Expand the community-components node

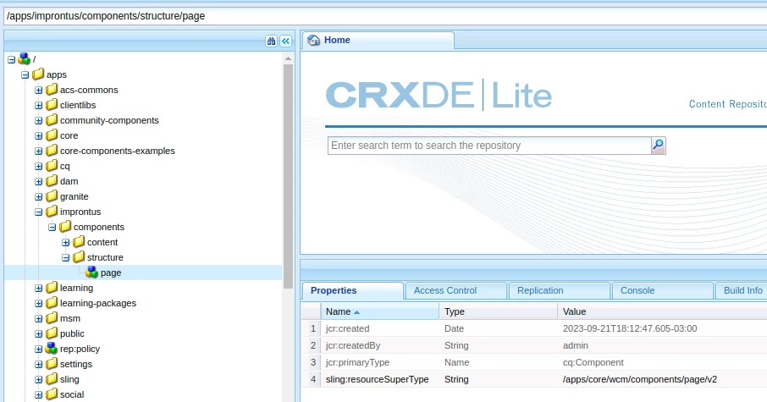coord(39,121)
